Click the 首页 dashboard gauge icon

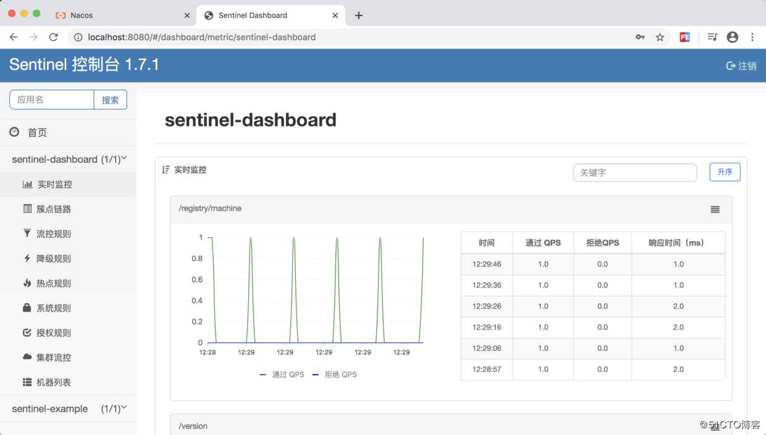[14, 132]
